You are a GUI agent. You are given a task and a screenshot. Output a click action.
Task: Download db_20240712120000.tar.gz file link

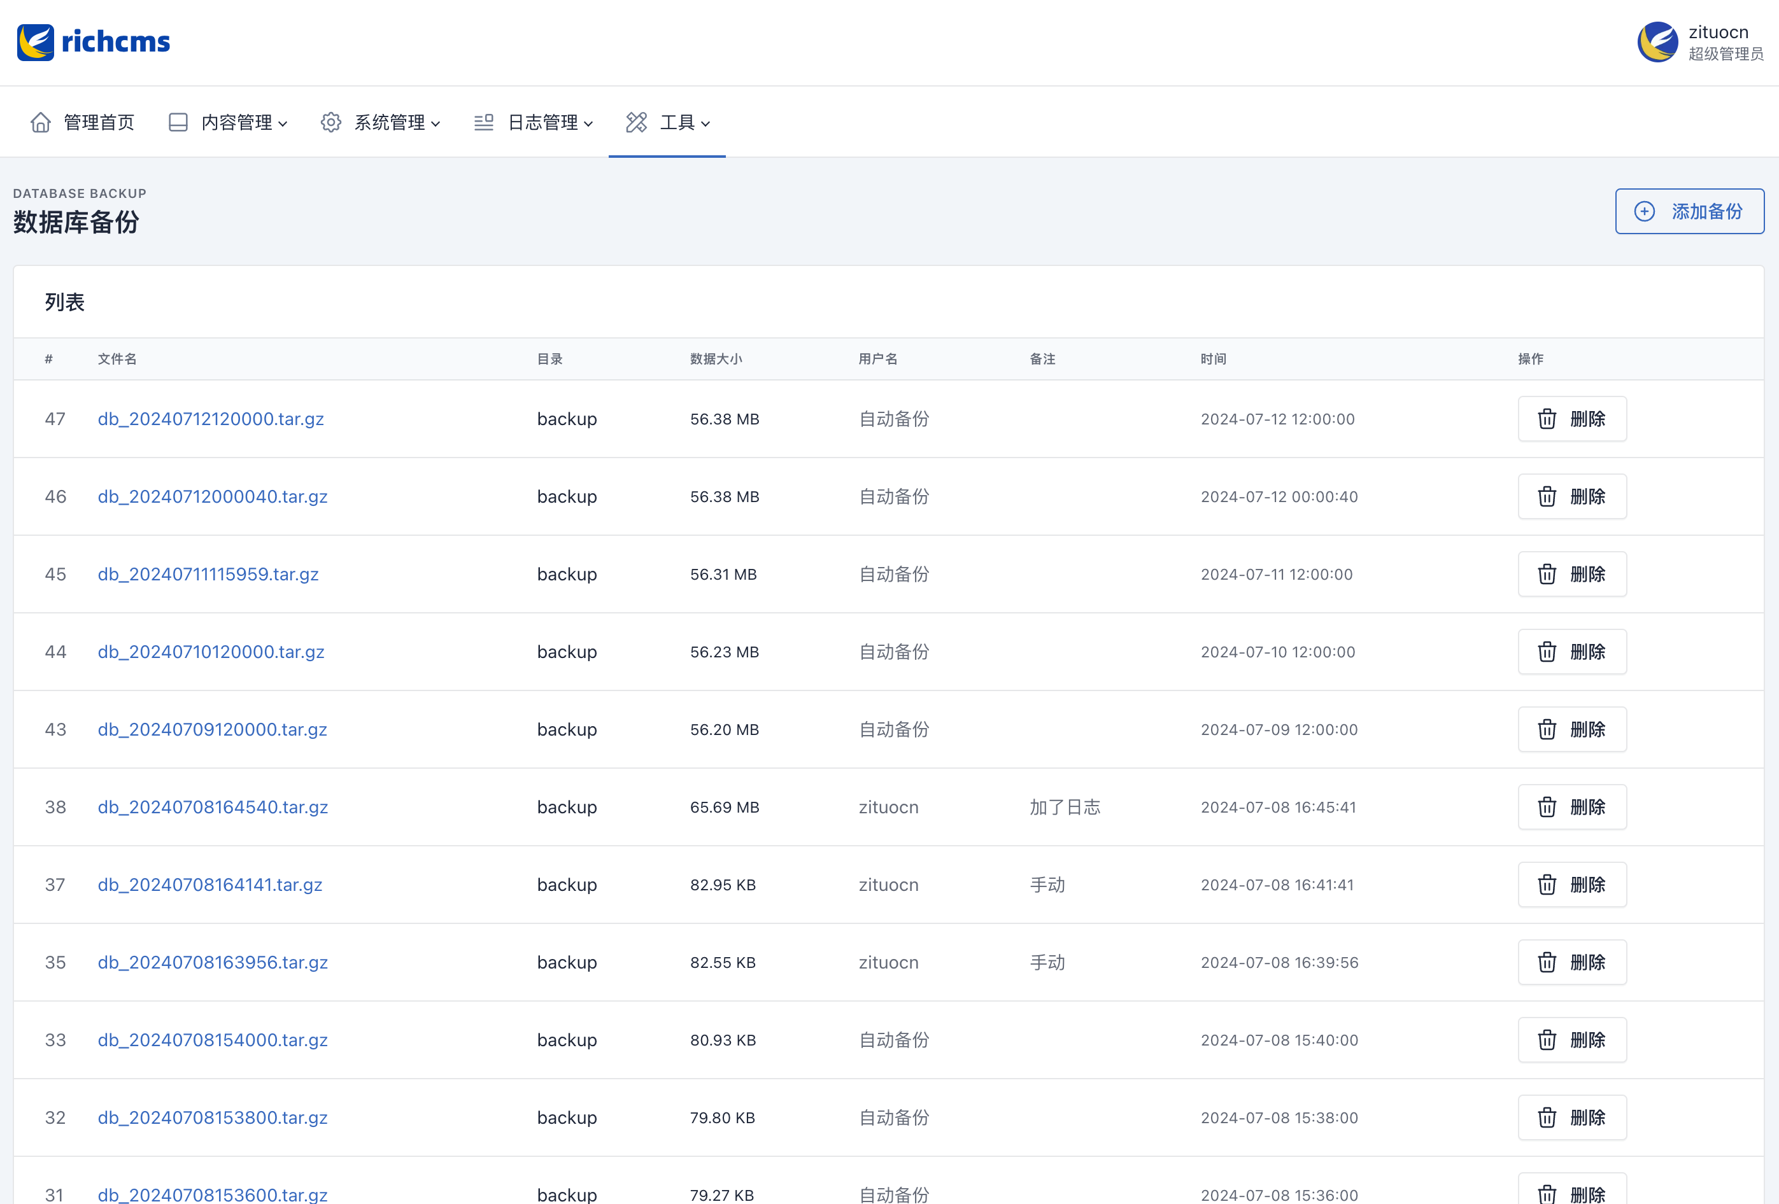(211, 419)
